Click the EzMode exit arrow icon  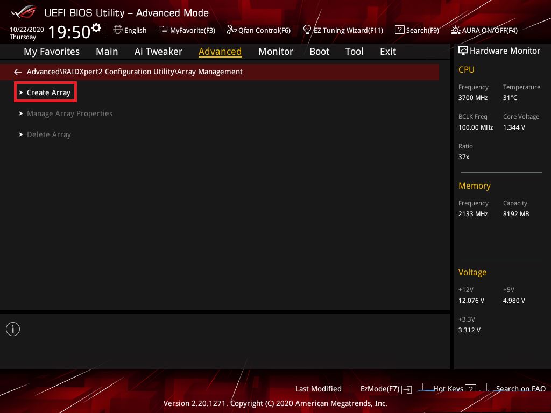click(x=407, y=389)
